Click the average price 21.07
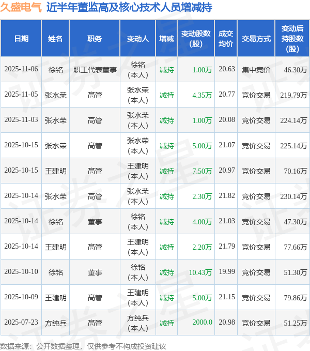Screen dimensions: 310x351 (227, 145)
